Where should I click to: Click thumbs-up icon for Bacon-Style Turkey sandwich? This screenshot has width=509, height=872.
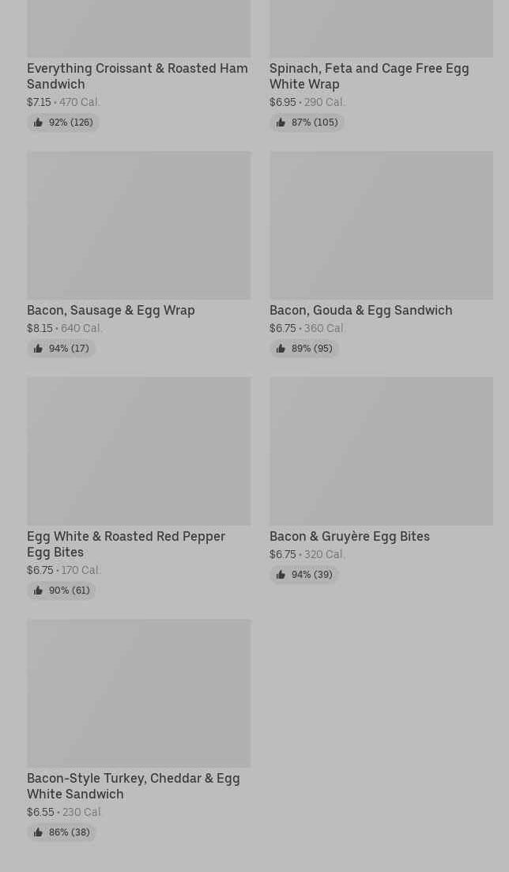pyautogui.click(x=38, y=832)
